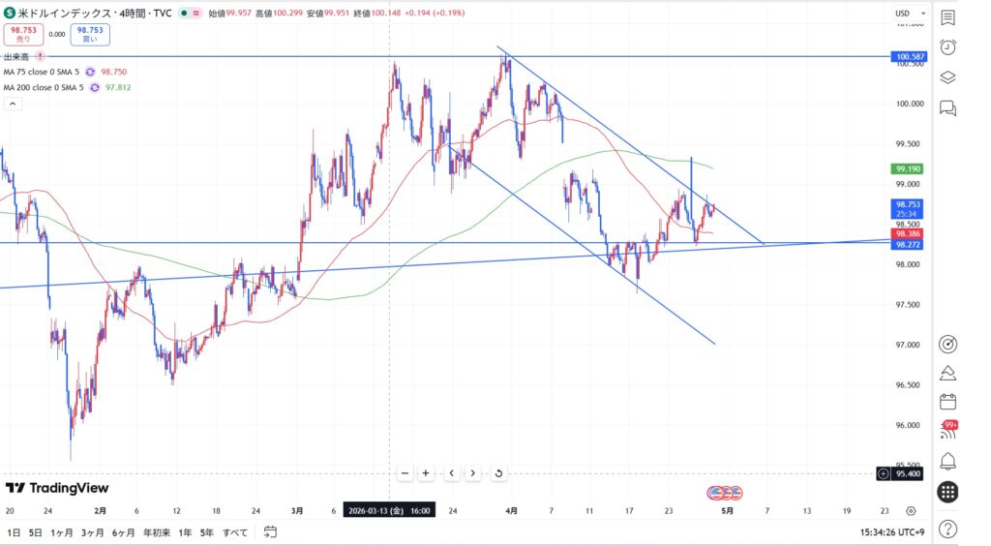
Task: Open the alerts clock icon
Action: (947, 47)
